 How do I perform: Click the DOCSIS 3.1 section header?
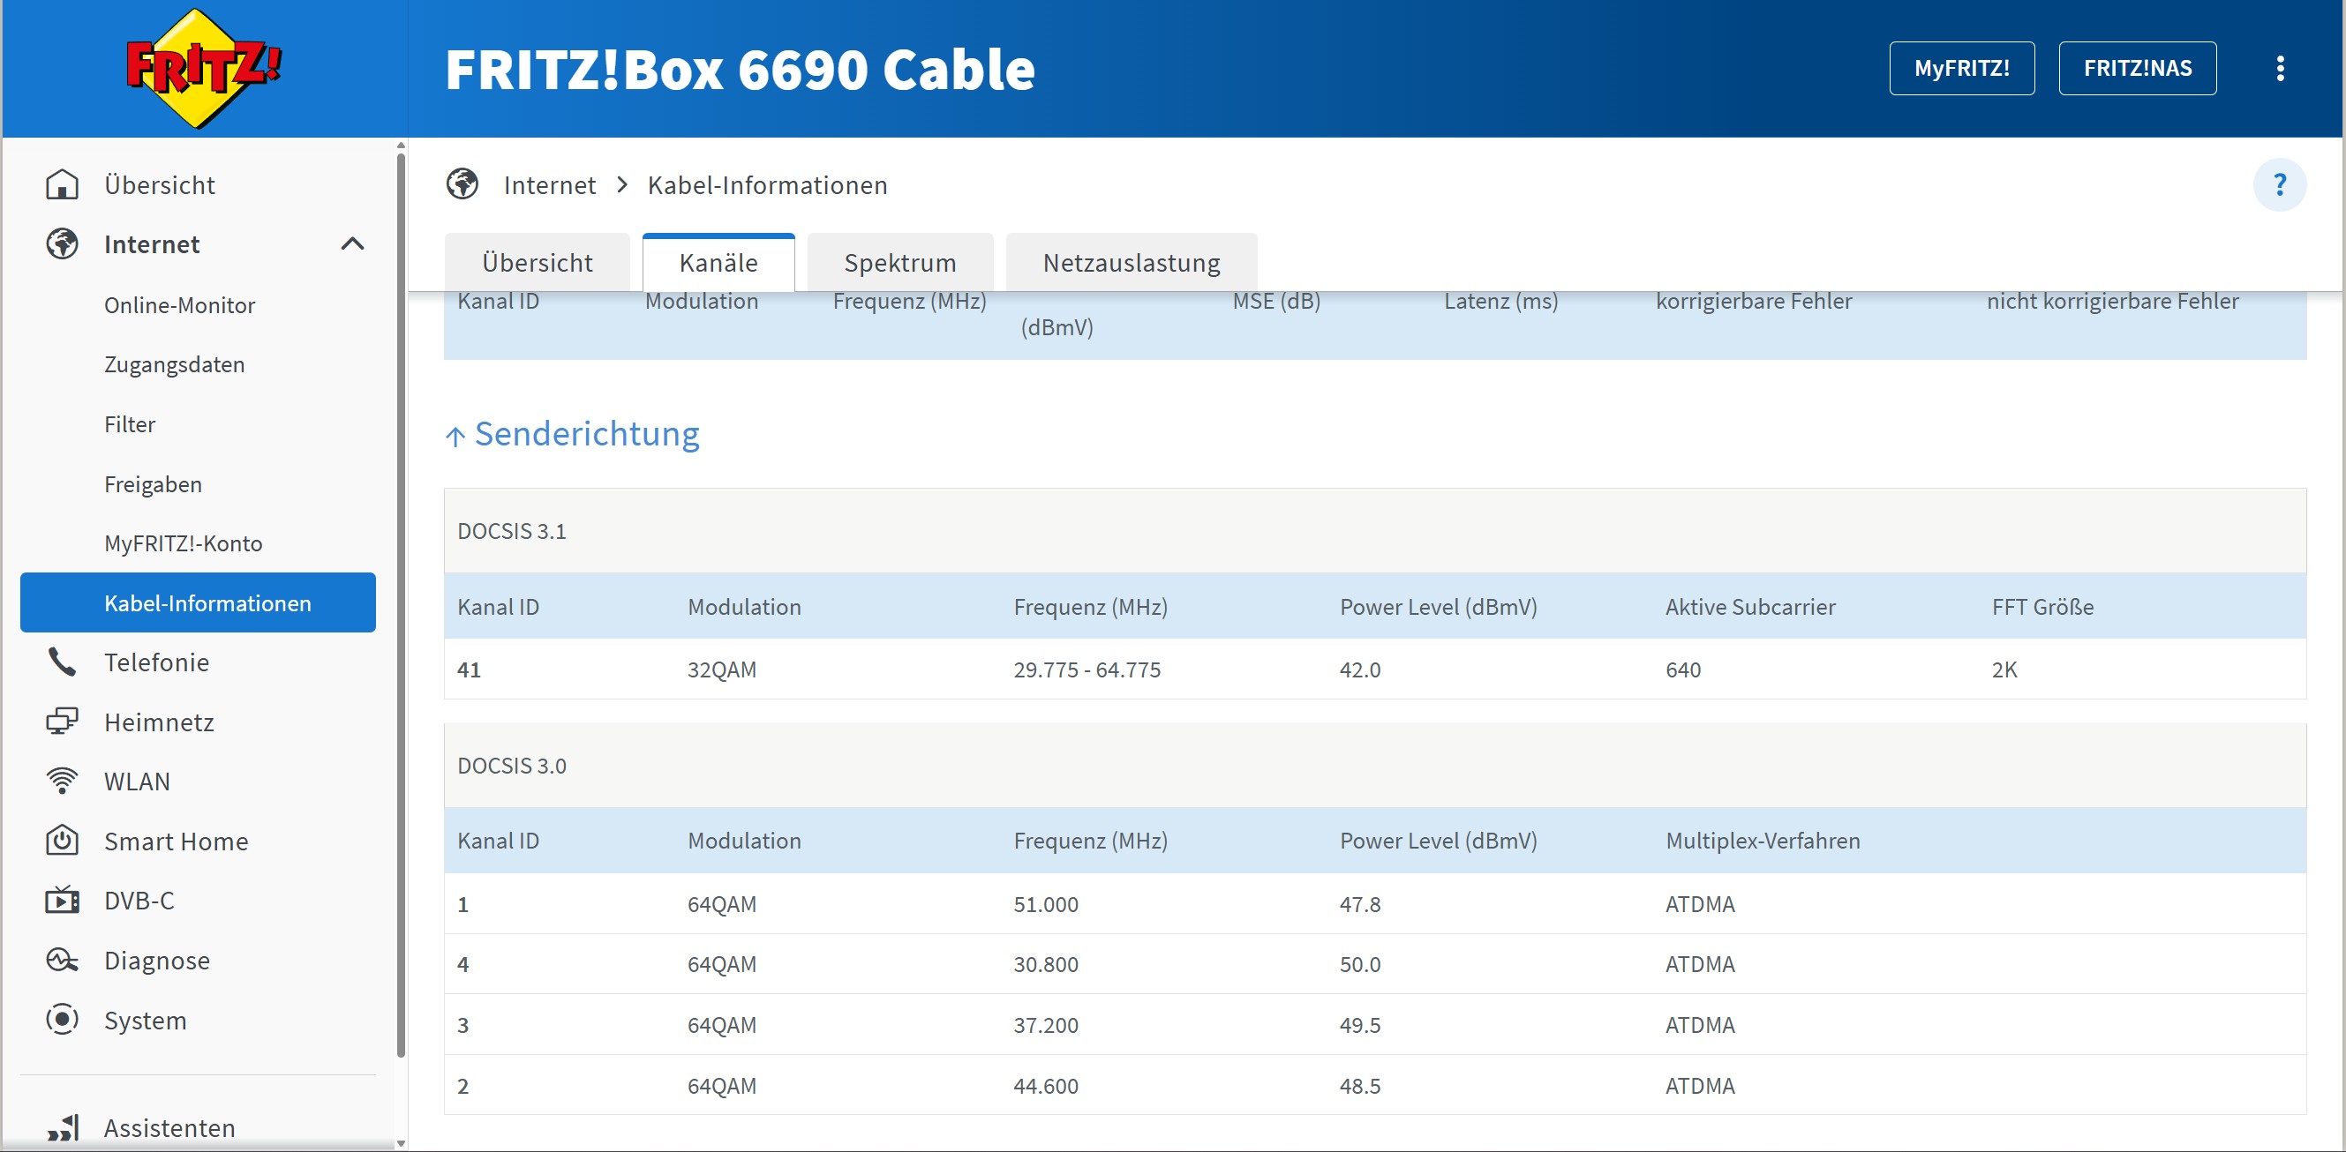click(x=1375, y=531)
